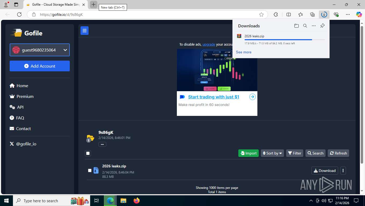Click See more in Downloads panel
Viewport: 365px width, 206px height.
(x=244, y=52)
